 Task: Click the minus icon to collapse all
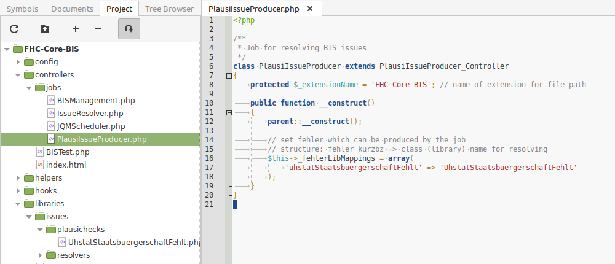click(98, 29)
